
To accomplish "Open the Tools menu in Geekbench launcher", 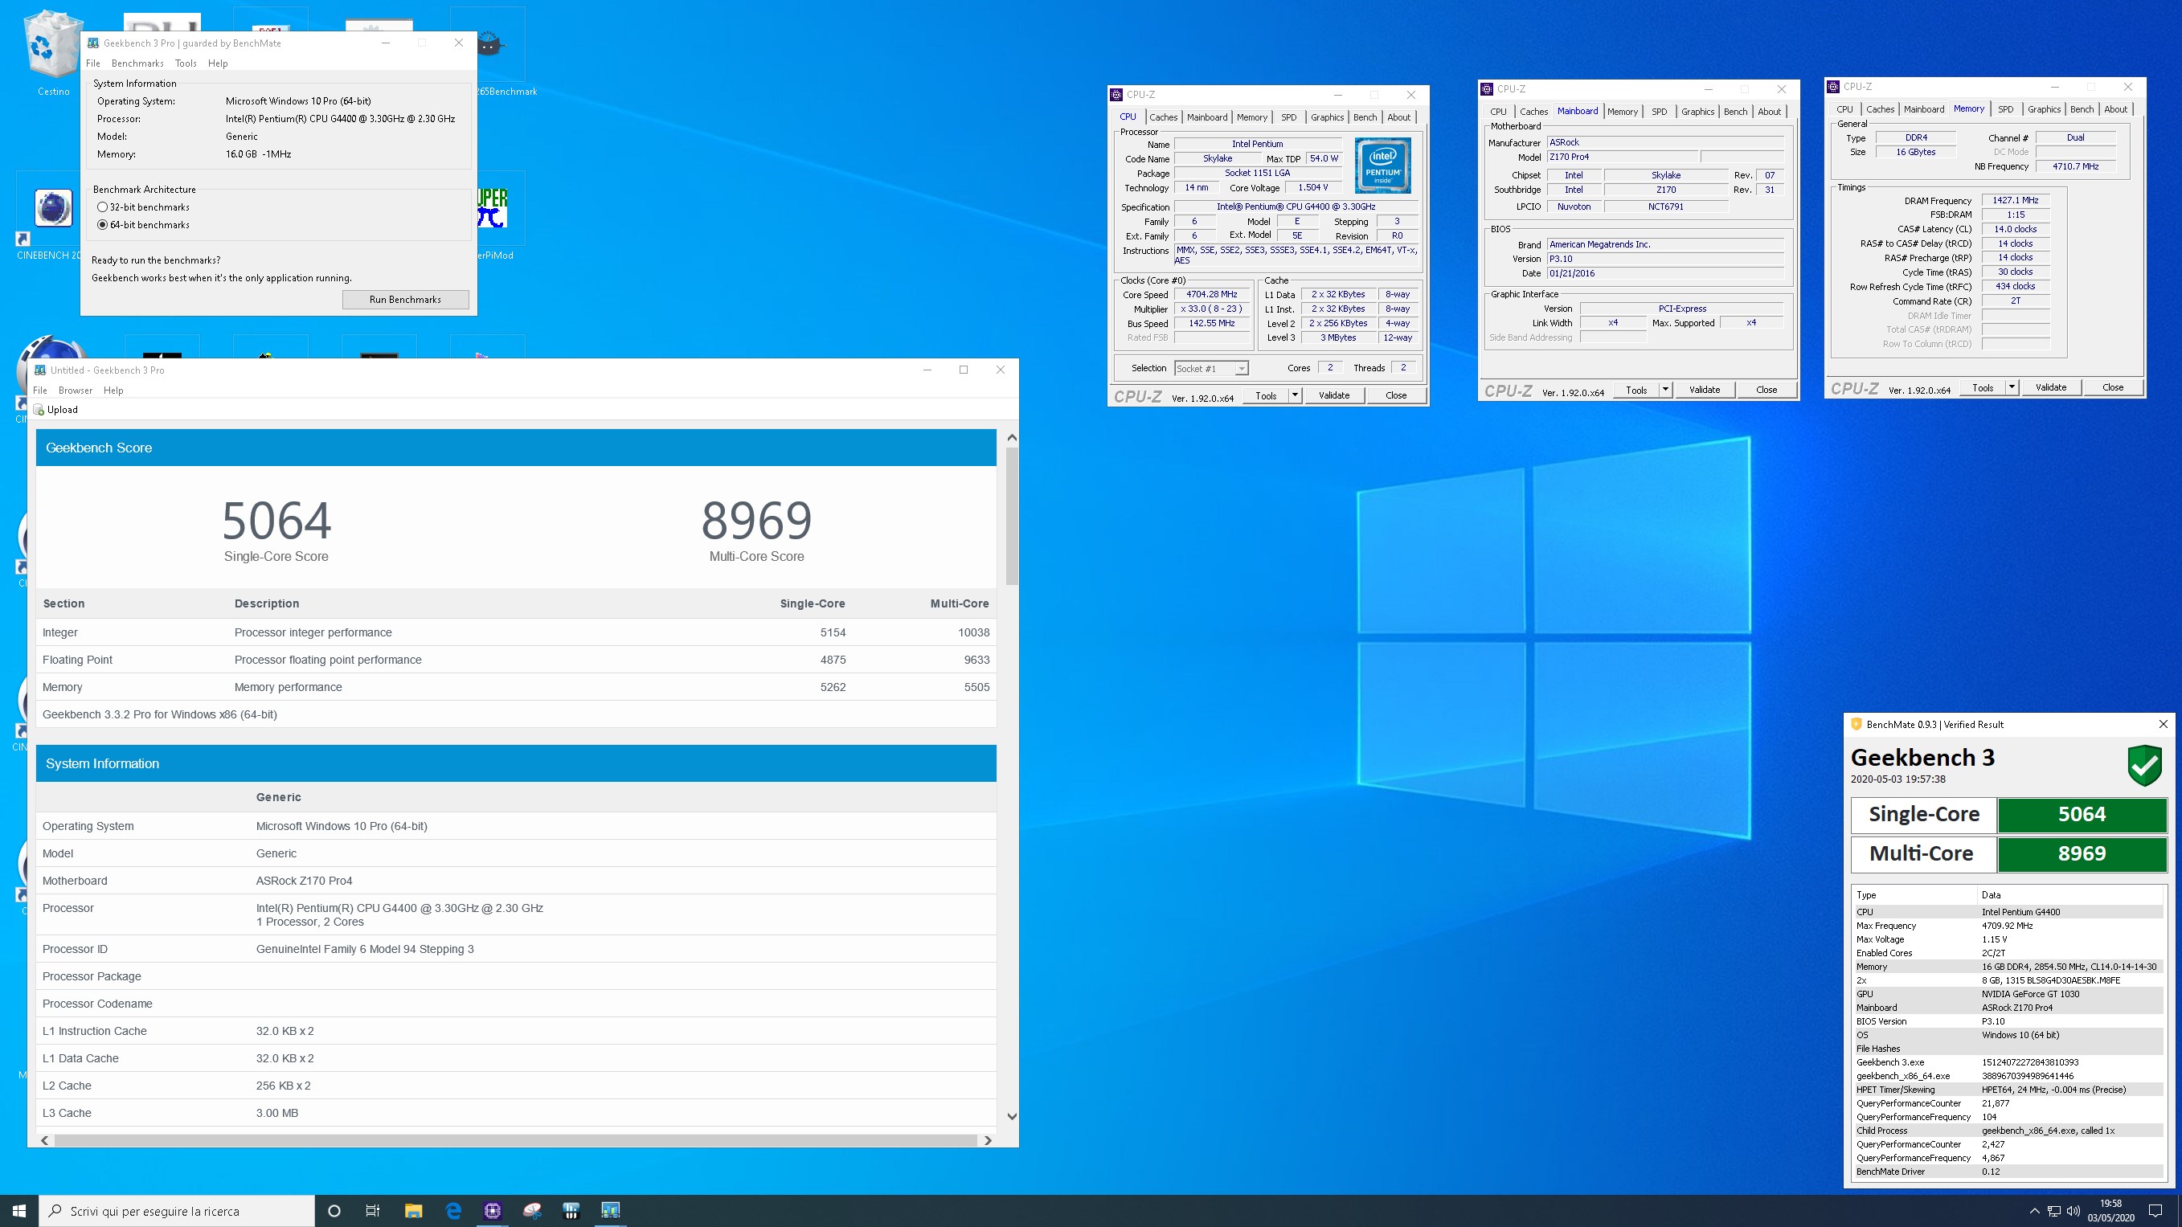I will point(186,63).
